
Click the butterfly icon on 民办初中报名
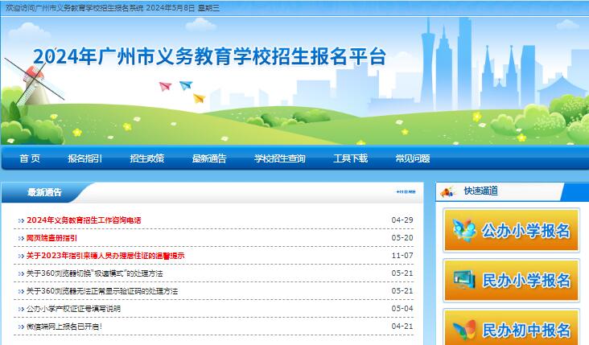tap(464, 331)
